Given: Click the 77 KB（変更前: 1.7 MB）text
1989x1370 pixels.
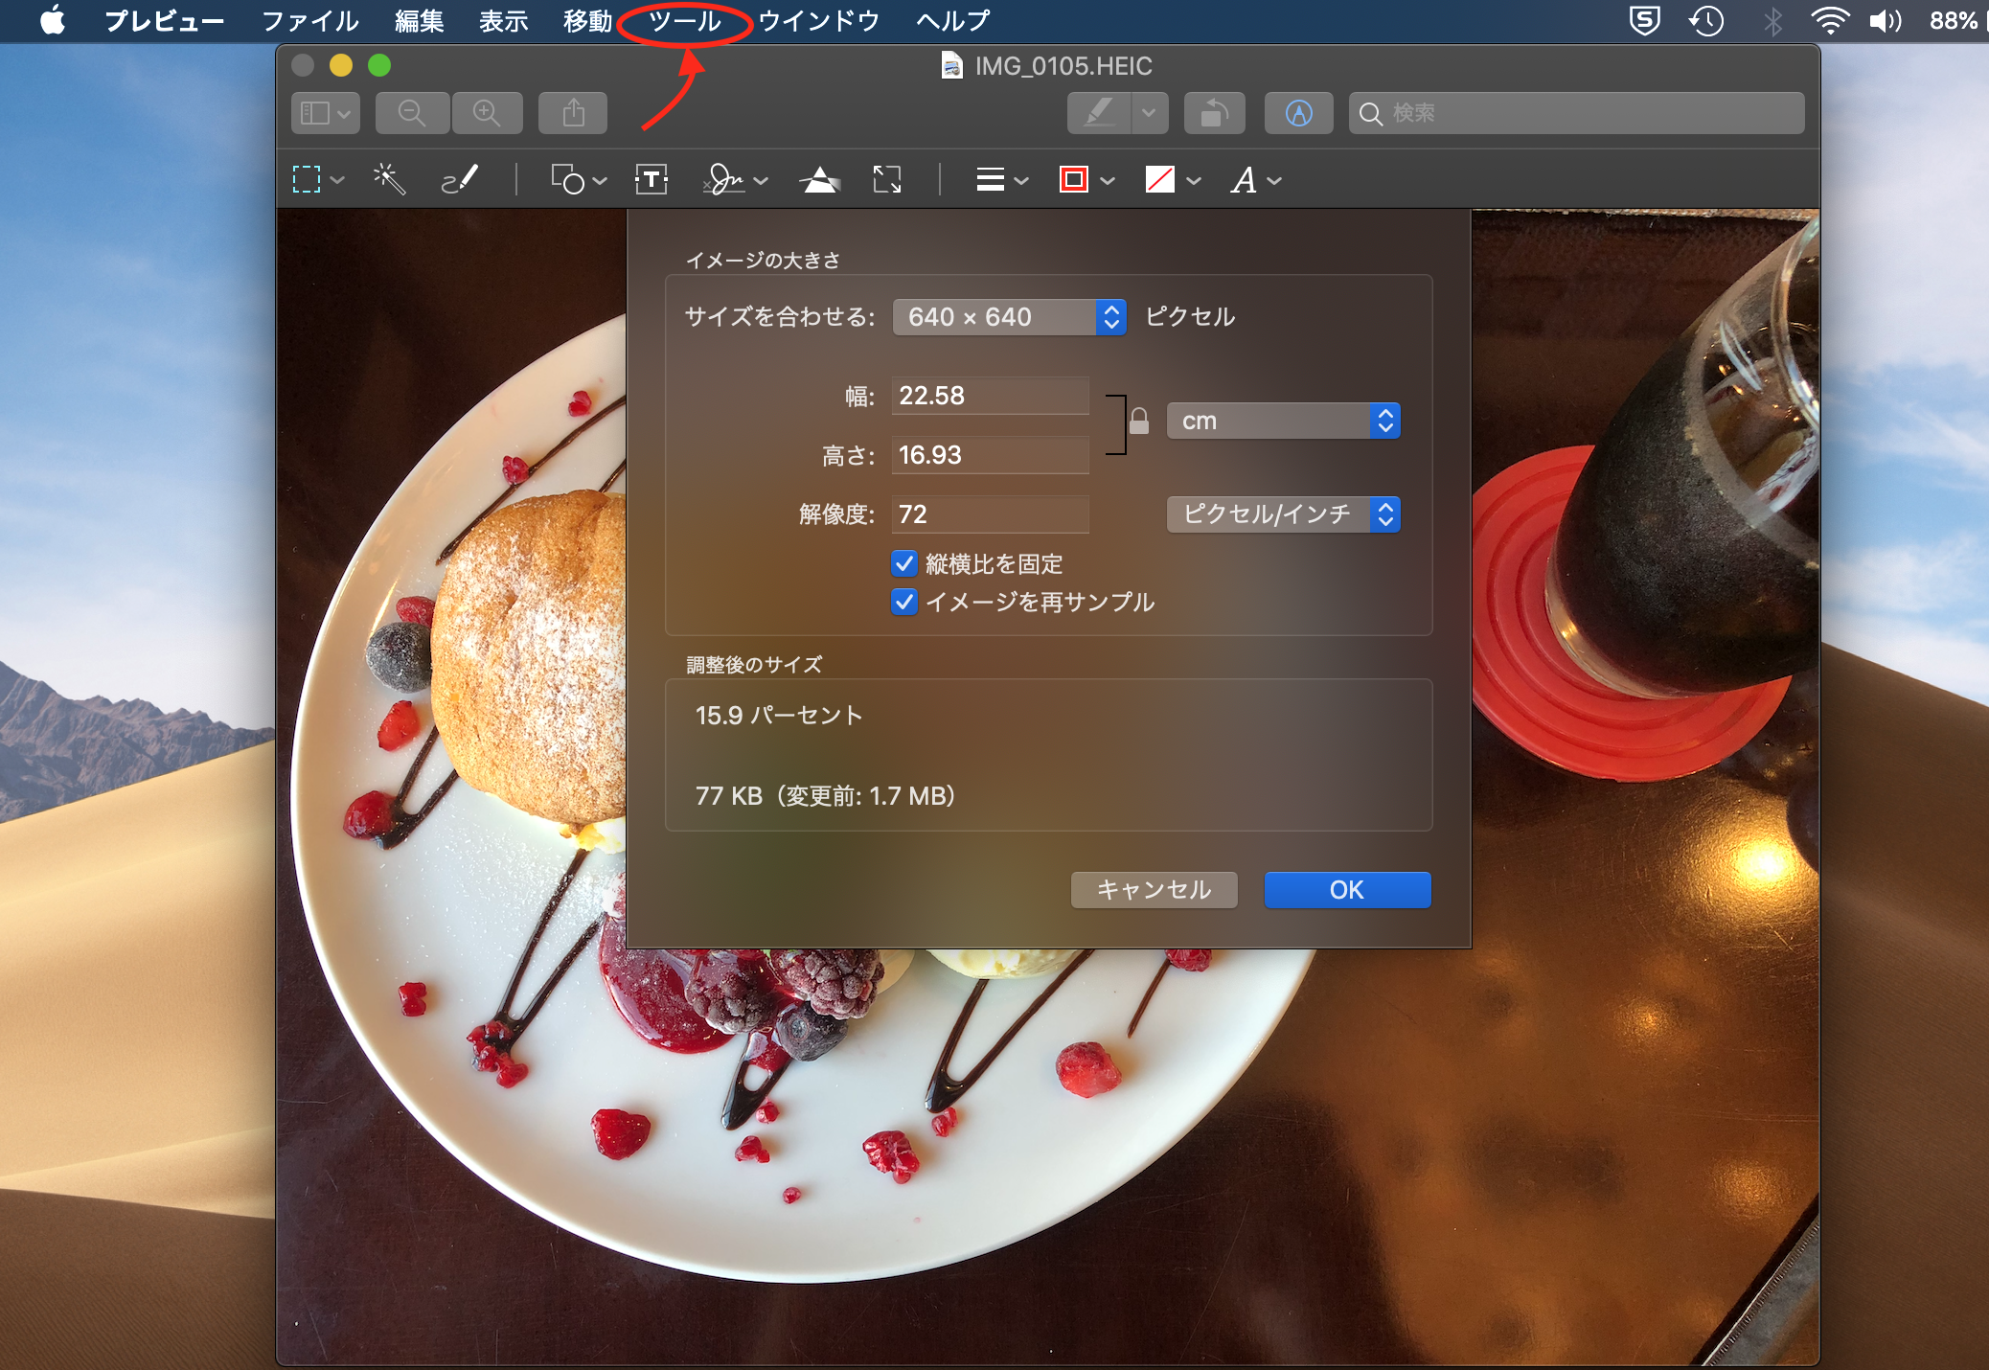Looking at the screenshot, I should tap(826, 796).
